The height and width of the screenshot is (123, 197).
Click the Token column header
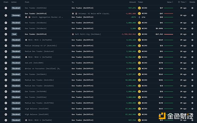click(141, 2)
